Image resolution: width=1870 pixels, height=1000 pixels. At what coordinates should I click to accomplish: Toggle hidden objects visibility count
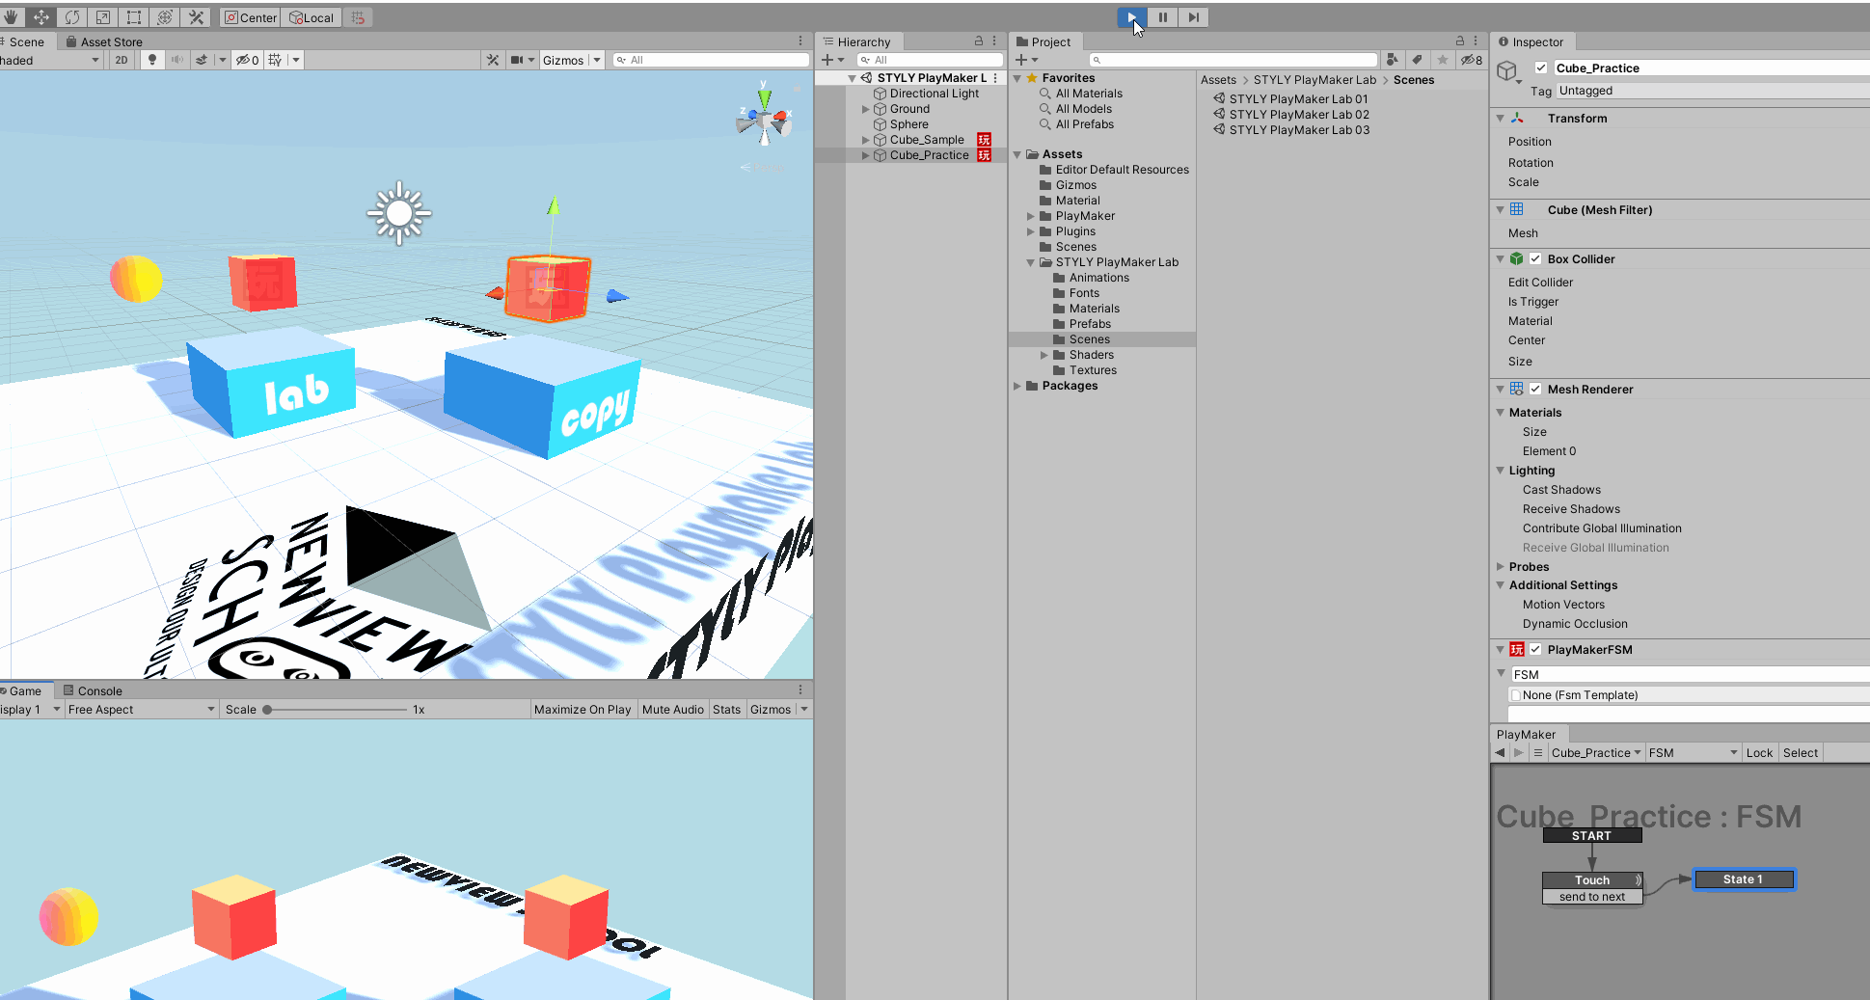click(x=248, y=60)
